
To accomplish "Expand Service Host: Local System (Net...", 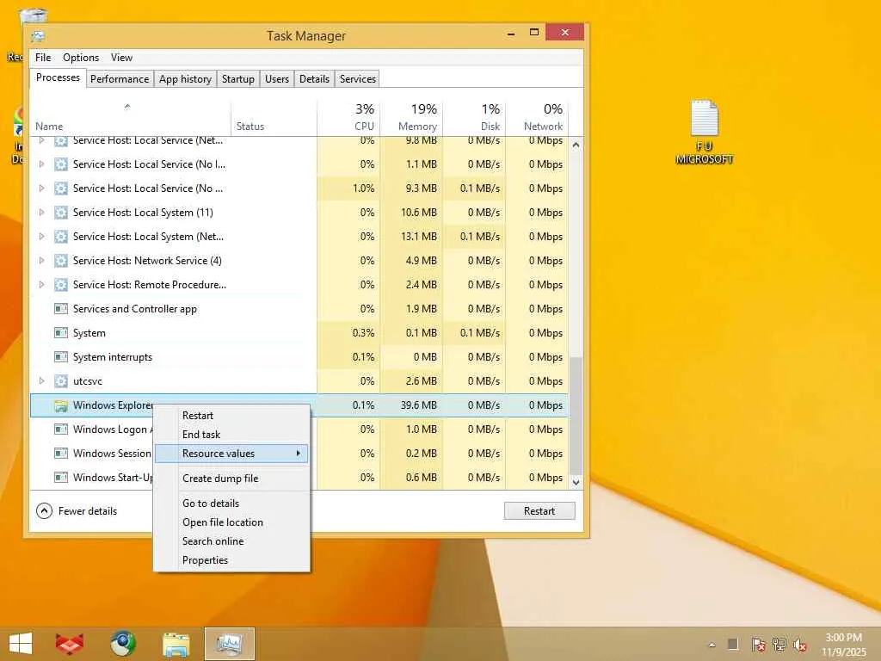I will coord(41,237).
